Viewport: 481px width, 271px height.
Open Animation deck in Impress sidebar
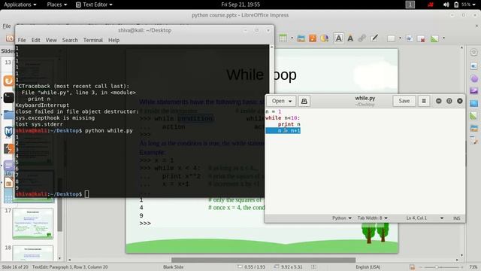(473, 91)
